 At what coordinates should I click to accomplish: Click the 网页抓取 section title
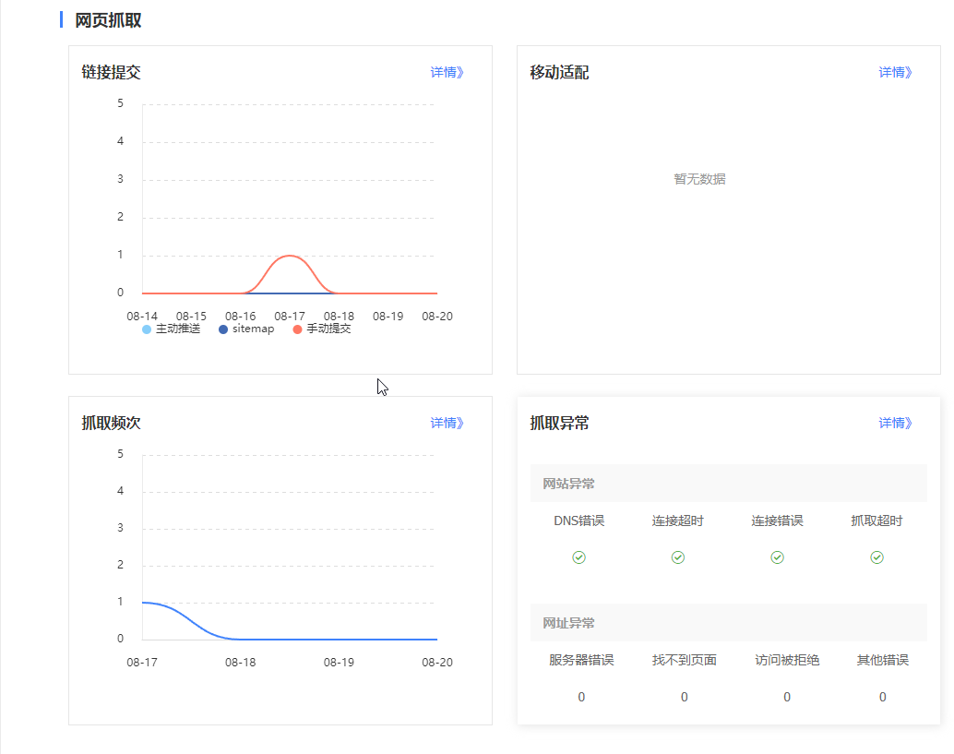click(108, 20)
